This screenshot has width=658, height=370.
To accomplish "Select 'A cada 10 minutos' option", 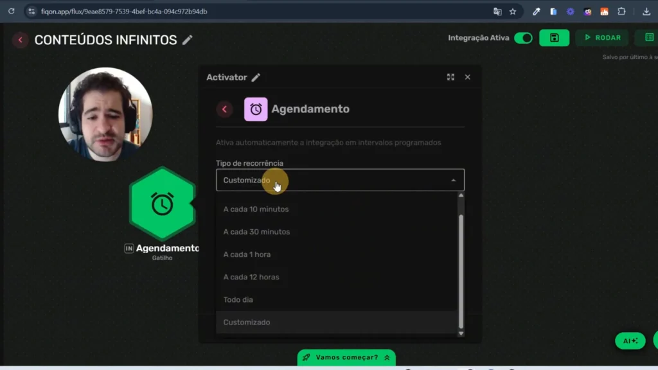I will click(256, 209).
